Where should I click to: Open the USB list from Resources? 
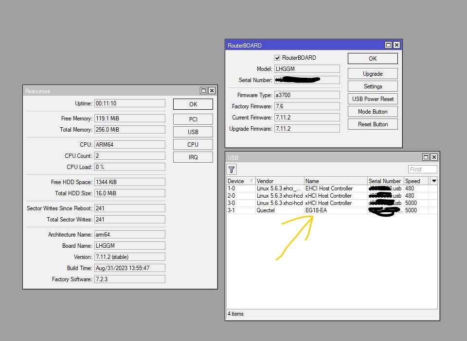(193, 131)
